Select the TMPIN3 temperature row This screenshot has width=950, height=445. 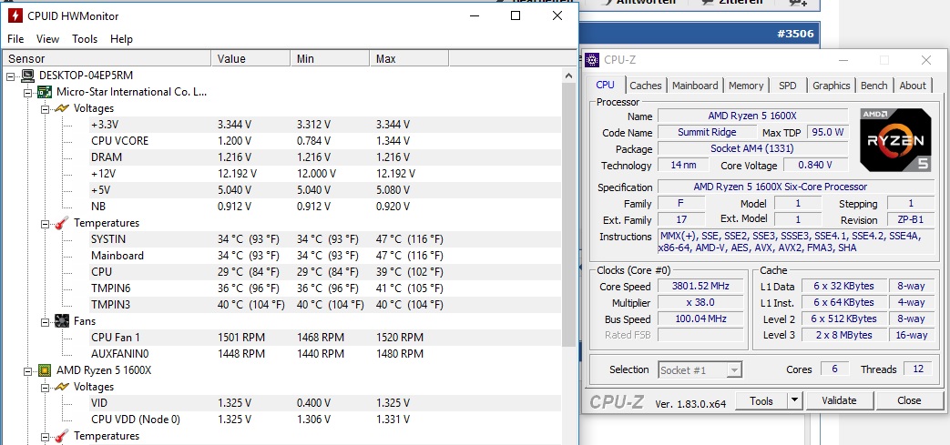click(325, 305)
